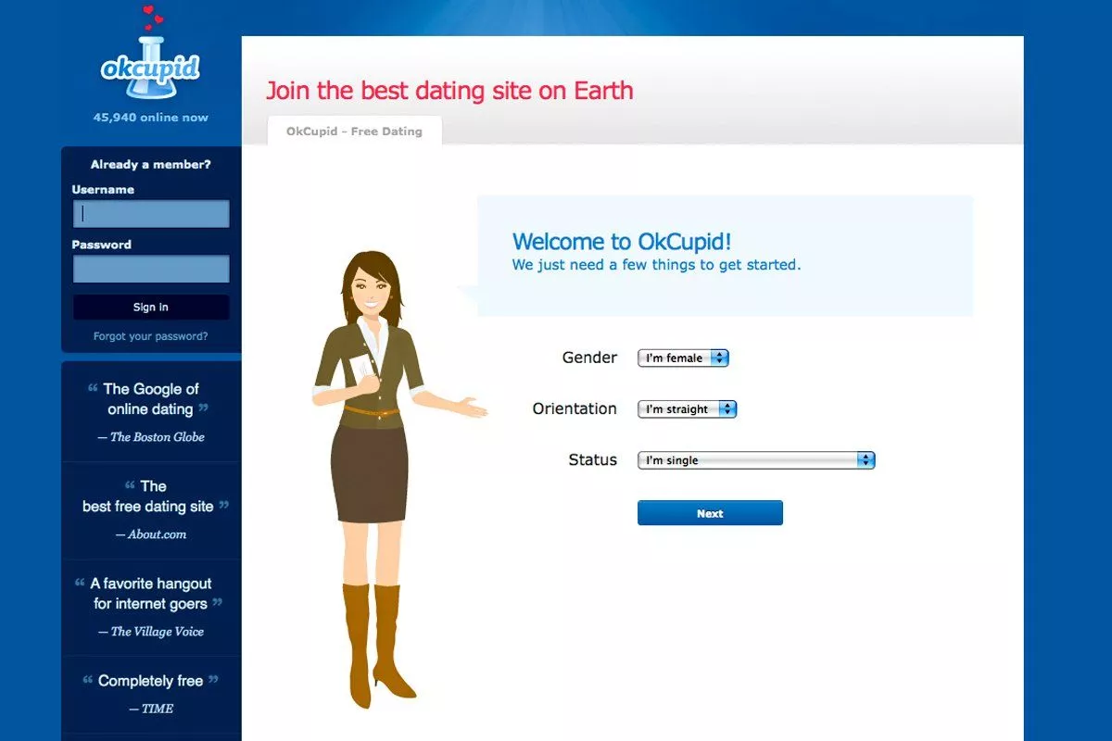Open the Forgot your password link
Viewport: 1112px width, 741px height.
tap(151, 336)
